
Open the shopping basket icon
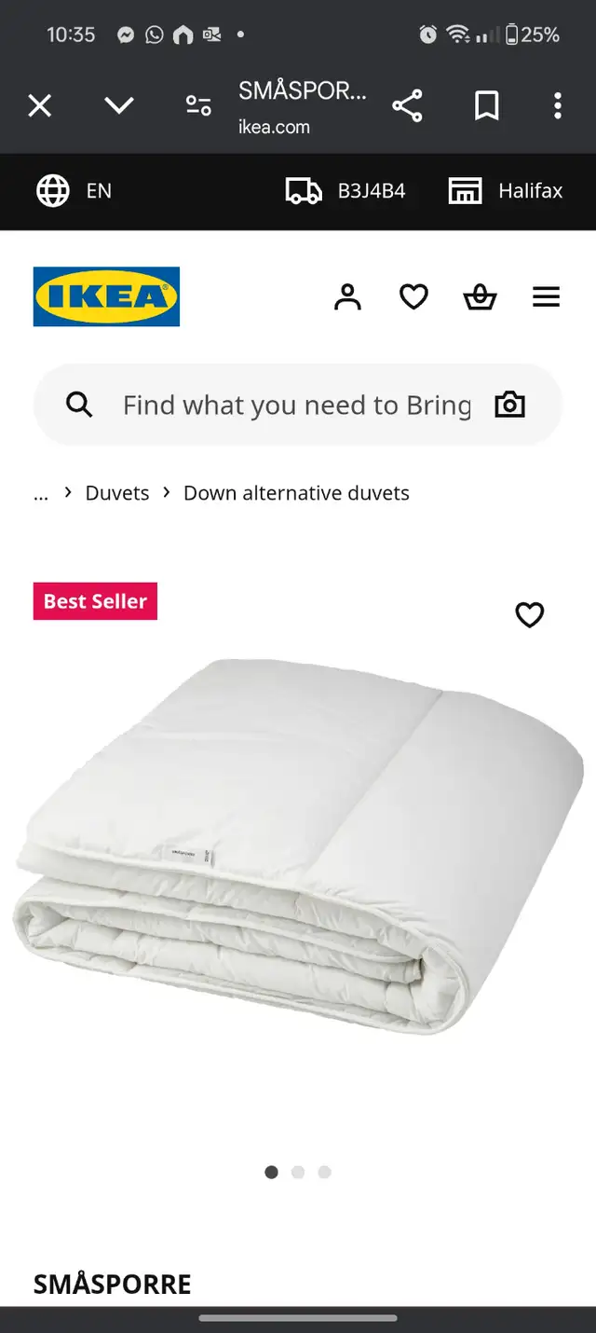[x=480, y=297]
